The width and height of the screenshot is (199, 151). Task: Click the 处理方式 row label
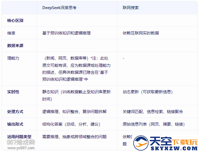[x=15, y=112]
